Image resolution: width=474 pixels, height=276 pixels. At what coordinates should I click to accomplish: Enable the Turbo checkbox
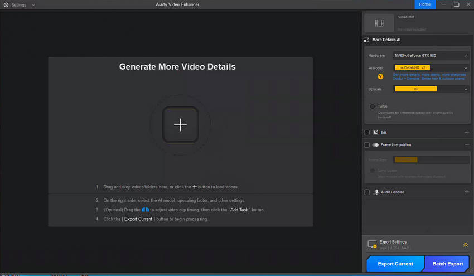373,106
